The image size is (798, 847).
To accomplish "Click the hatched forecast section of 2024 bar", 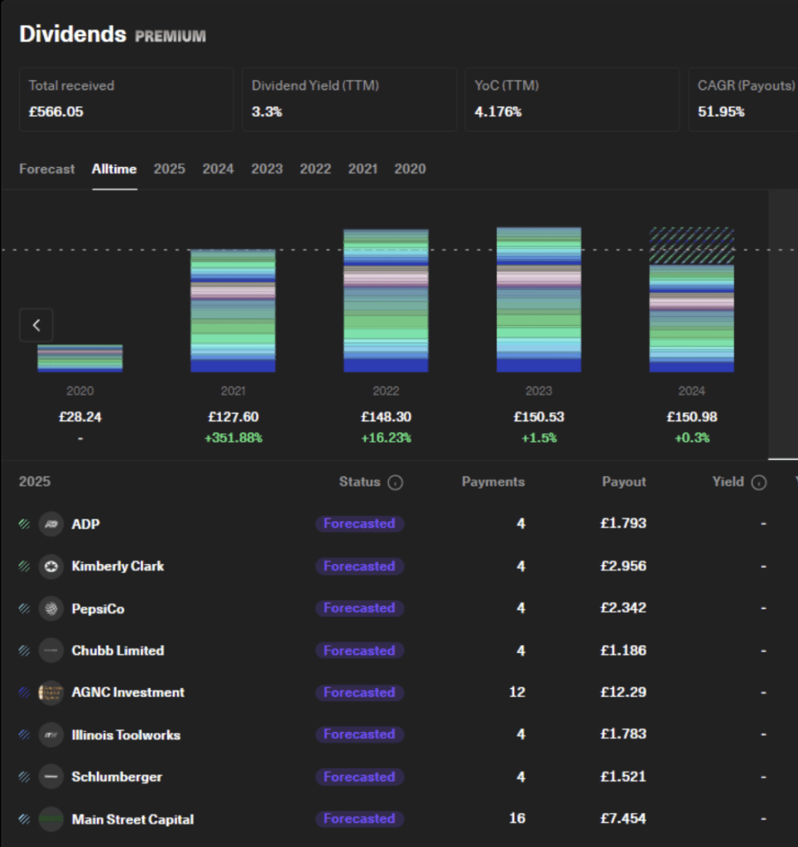I will (692, 246).
